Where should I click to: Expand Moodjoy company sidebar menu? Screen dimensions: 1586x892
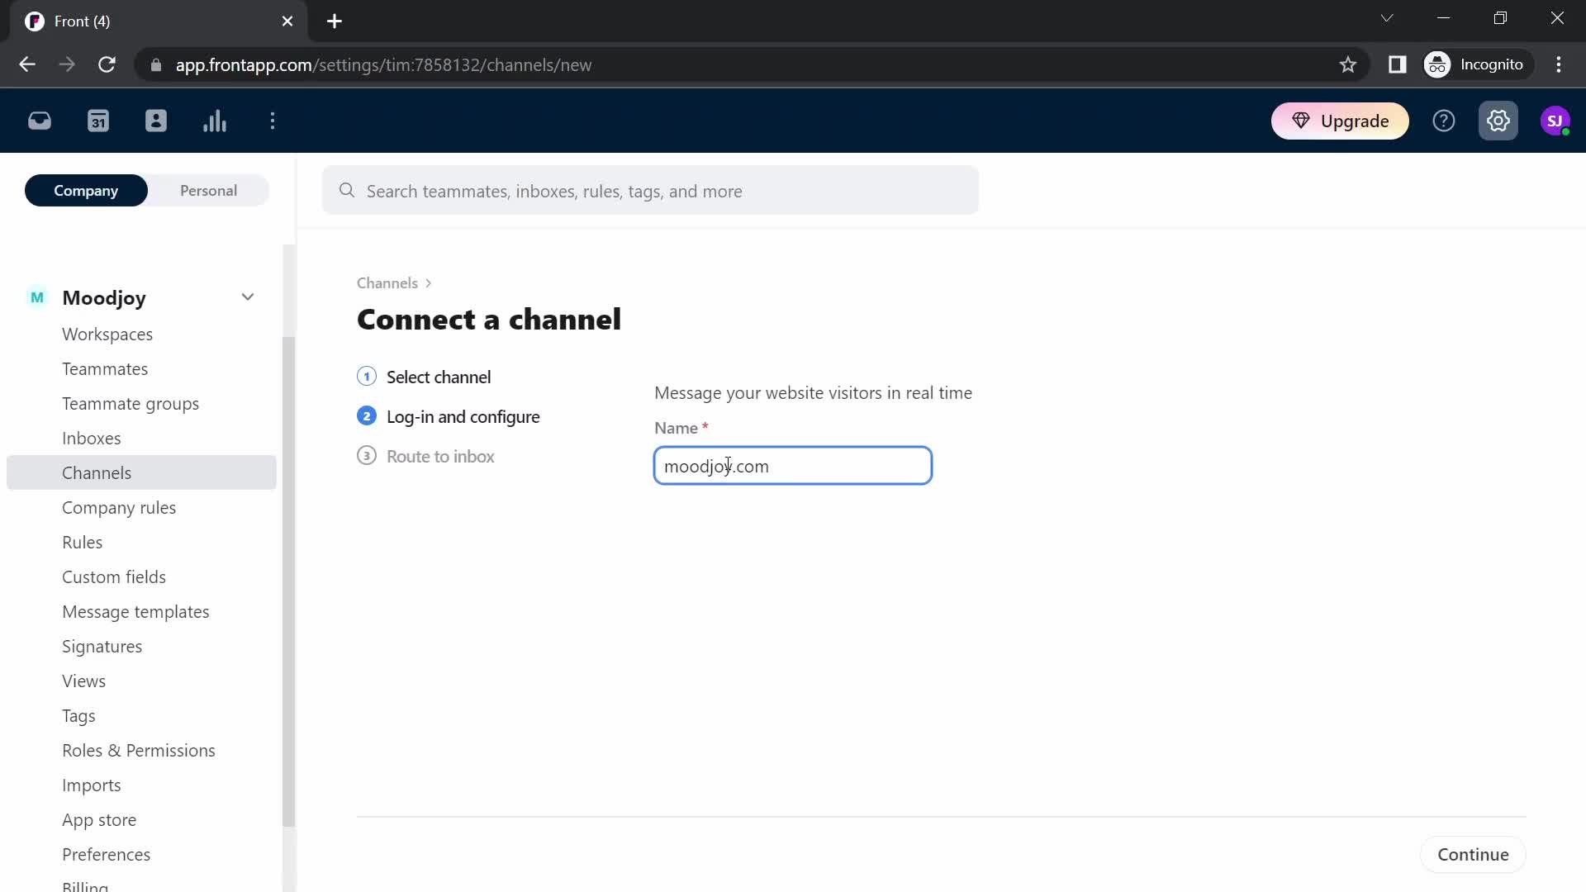(249, 297)
